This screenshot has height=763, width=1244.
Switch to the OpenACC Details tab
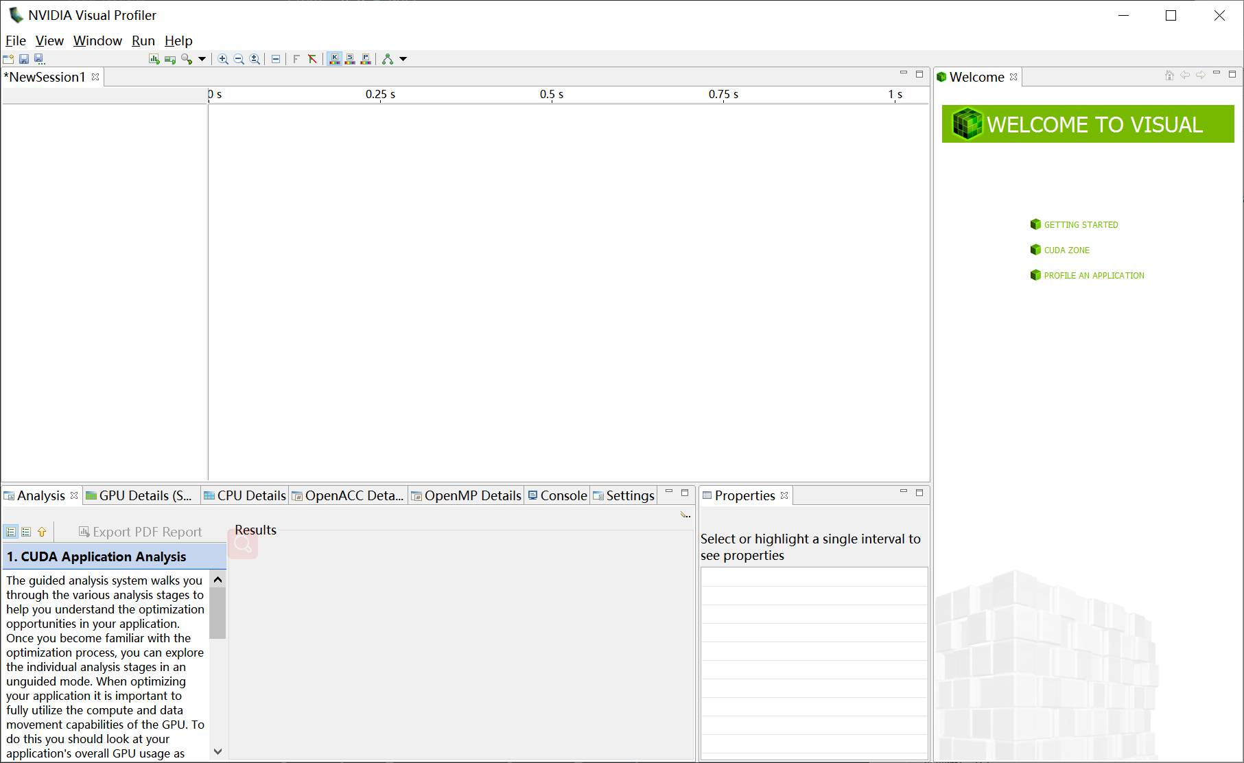[x=348, y=495]
